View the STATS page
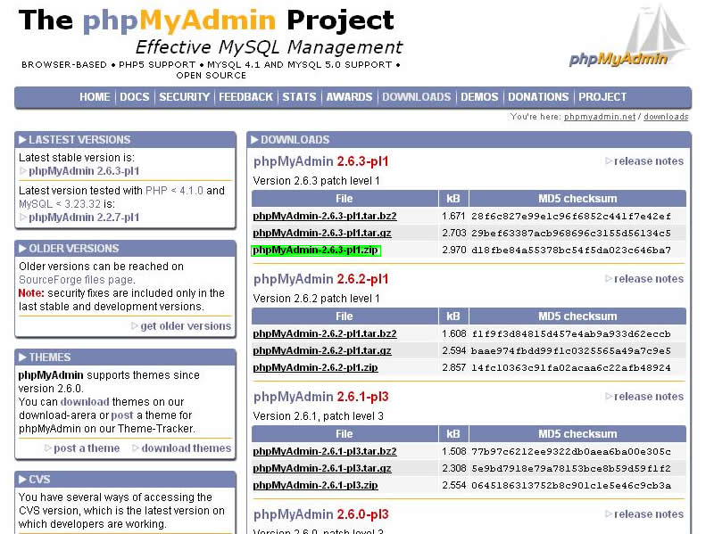The width and height of the screenshot is (714, 534). tap(299, 97)
